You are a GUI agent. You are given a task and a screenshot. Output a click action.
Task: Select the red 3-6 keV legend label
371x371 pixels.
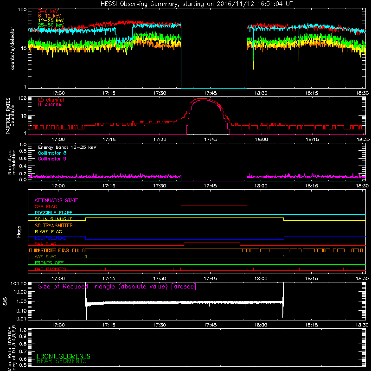pyautogui.click(x=48, y=11)
